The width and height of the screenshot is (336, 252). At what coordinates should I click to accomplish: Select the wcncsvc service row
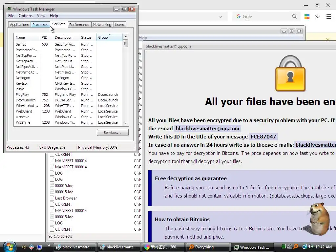point(68,116)
